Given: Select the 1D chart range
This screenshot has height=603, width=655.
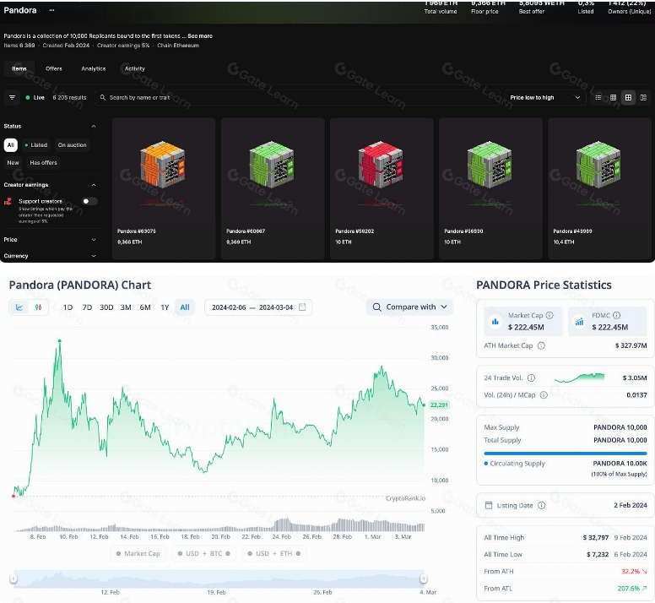Looking at the screenshot, I should pyautogui.click(x=68, y=307).
